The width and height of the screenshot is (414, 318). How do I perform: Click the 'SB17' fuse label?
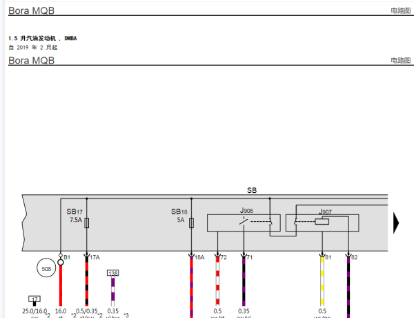[x=75, y=212]
